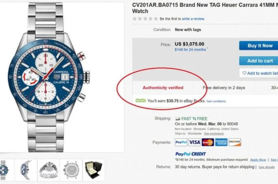
Task: Click the American Express card icon
Action: tap(221, 142)
